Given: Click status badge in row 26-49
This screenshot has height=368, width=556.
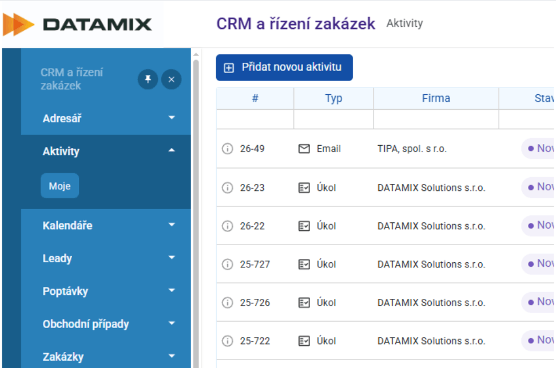Looking at the screenshot, I should pos(538,149).
